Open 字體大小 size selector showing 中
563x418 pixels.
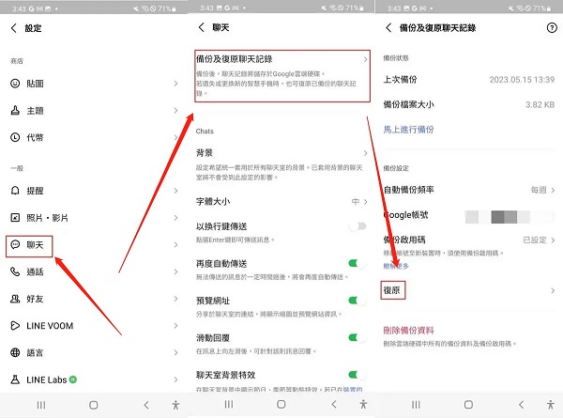[x=359, y=202]
